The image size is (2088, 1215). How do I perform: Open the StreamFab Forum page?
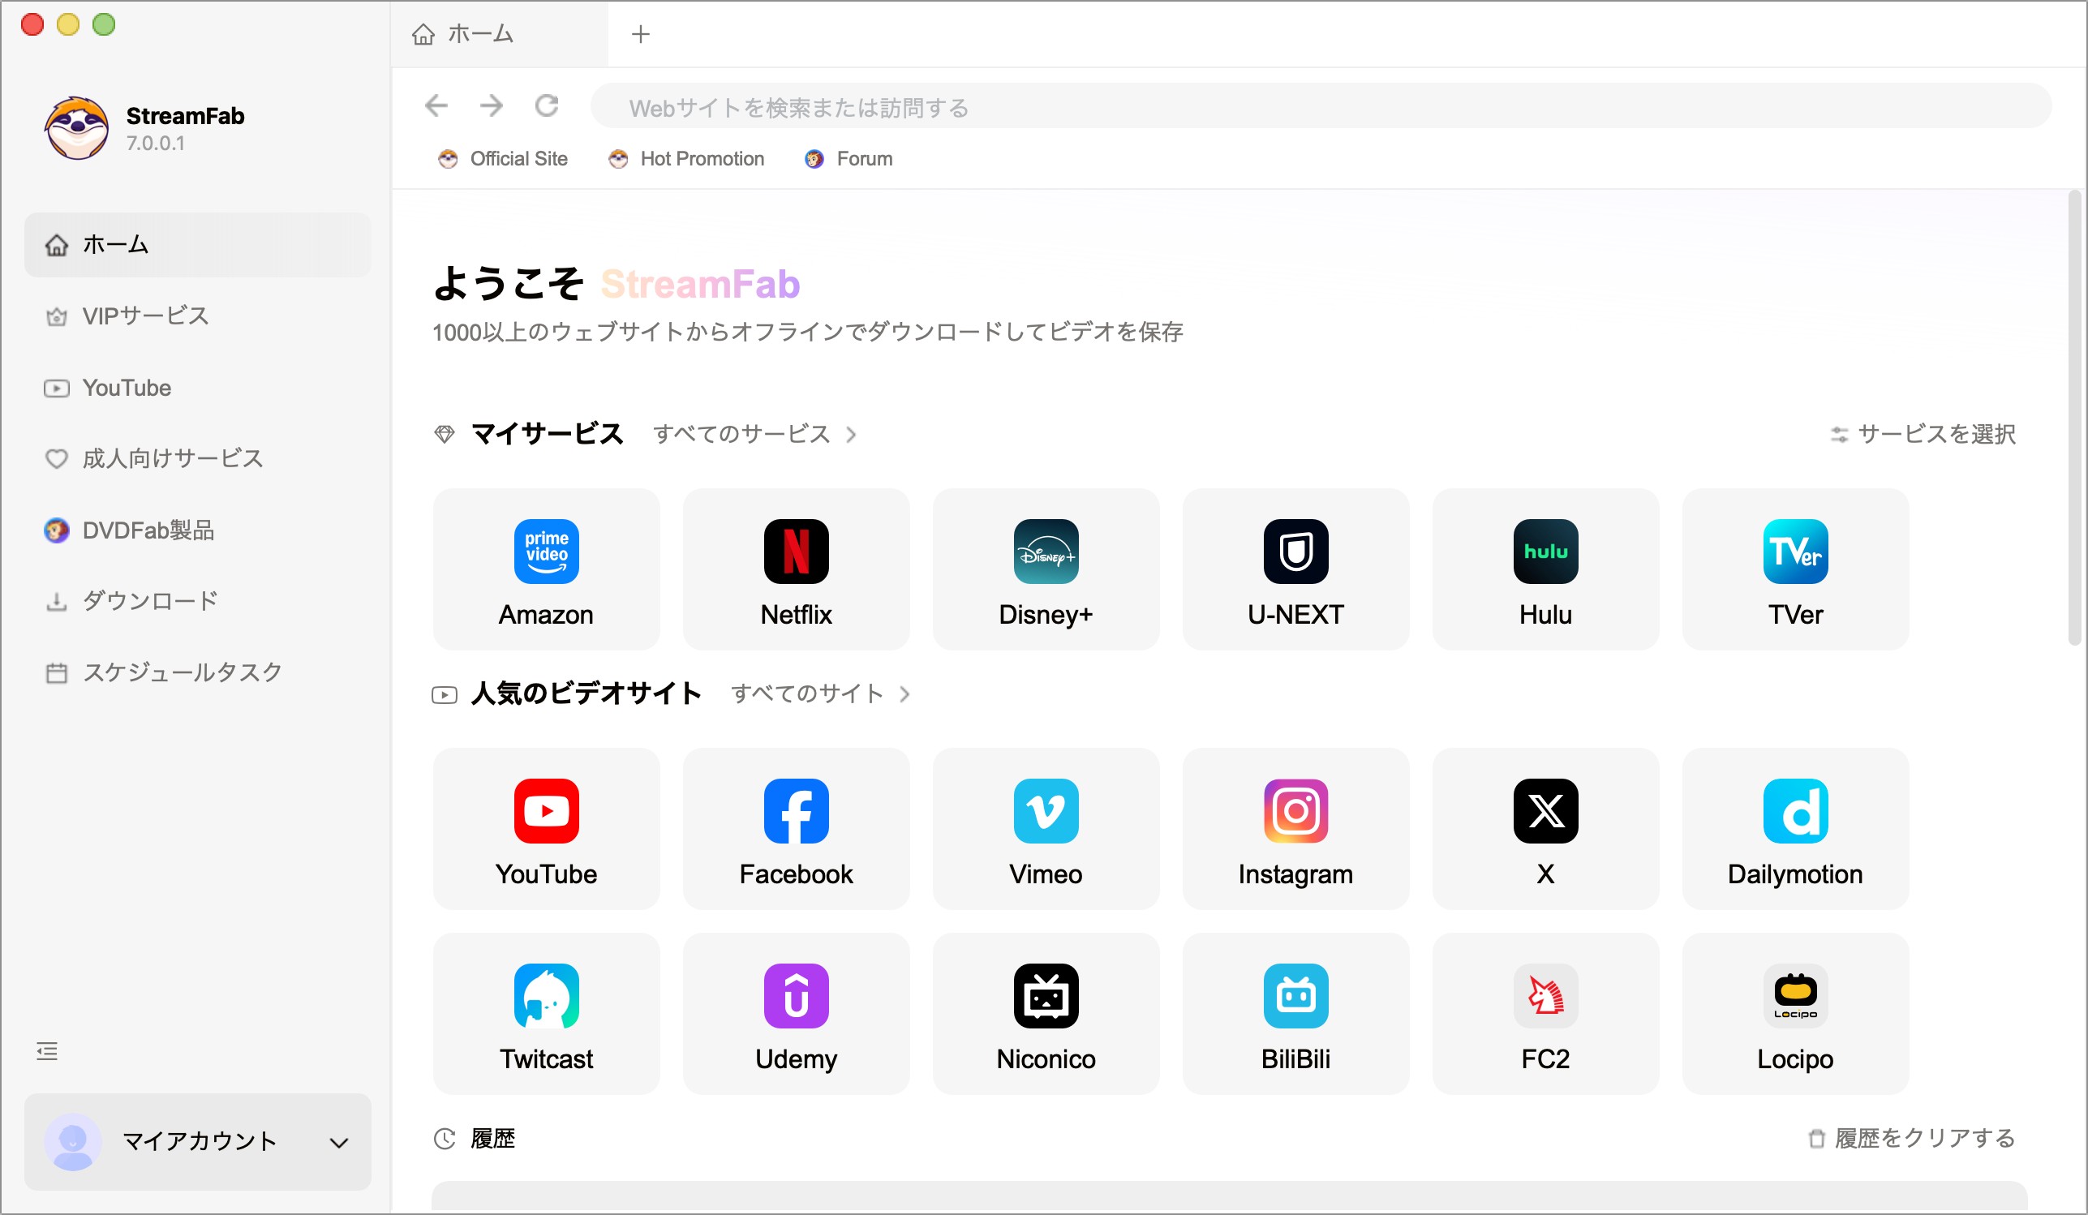coord(864,158)
